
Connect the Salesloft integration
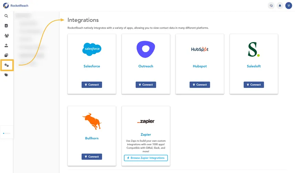254,85
